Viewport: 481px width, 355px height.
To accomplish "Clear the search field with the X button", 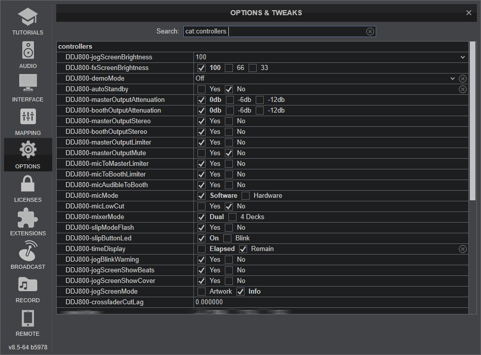I will click(x=370, y=31).
